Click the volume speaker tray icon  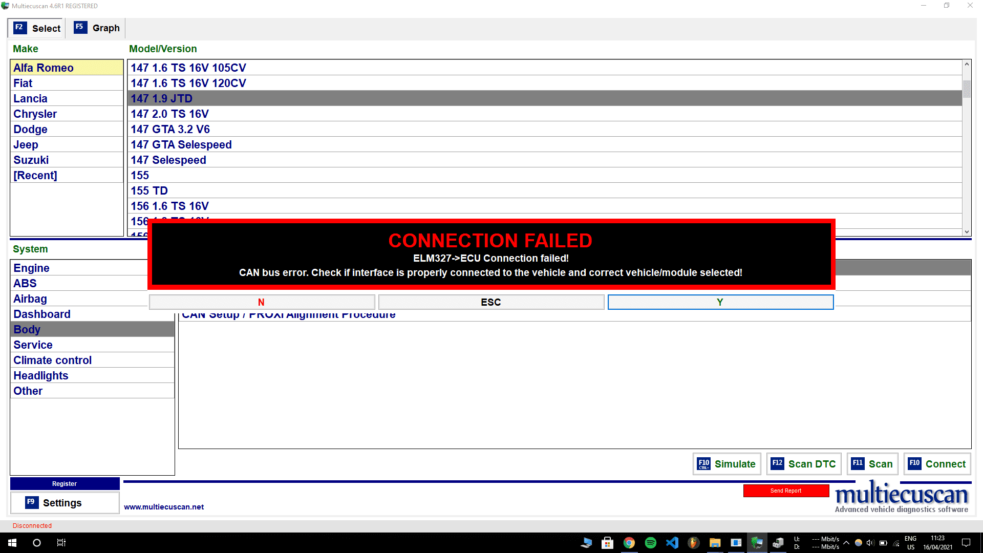click(x=870, y=543)
